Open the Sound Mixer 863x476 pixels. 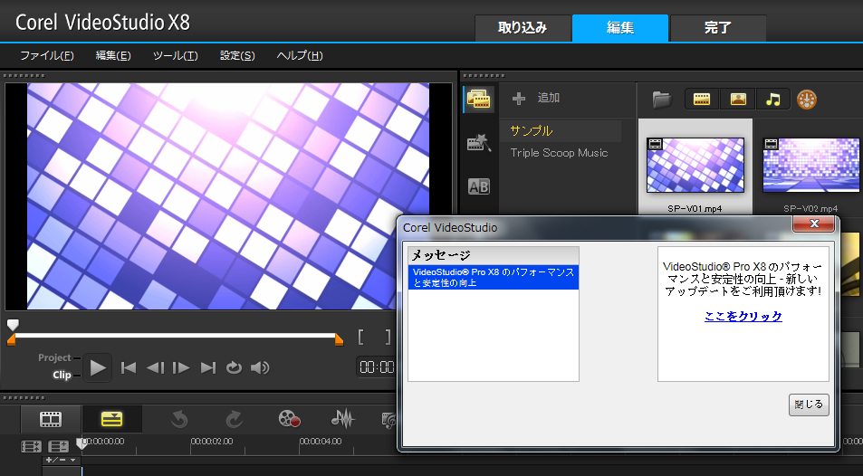click(x=343, y=419)
